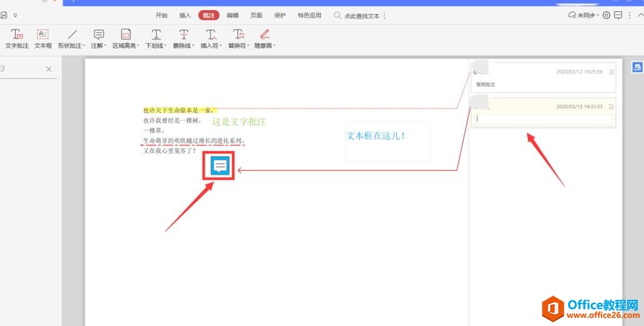
Task: Click the green 这是文字批注 annotation
Action: coord(239,121)
